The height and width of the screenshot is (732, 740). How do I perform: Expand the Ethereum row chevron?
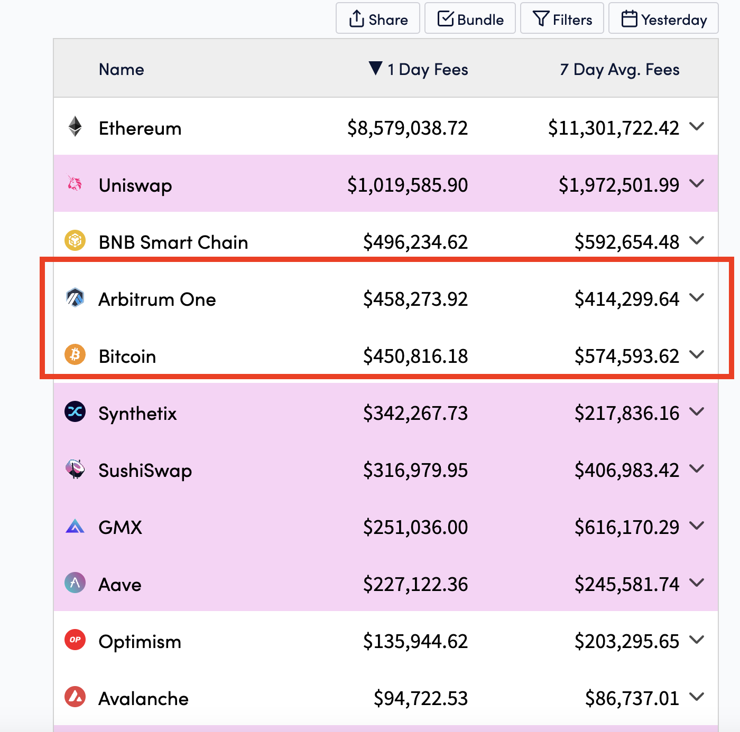coord(697,126)
